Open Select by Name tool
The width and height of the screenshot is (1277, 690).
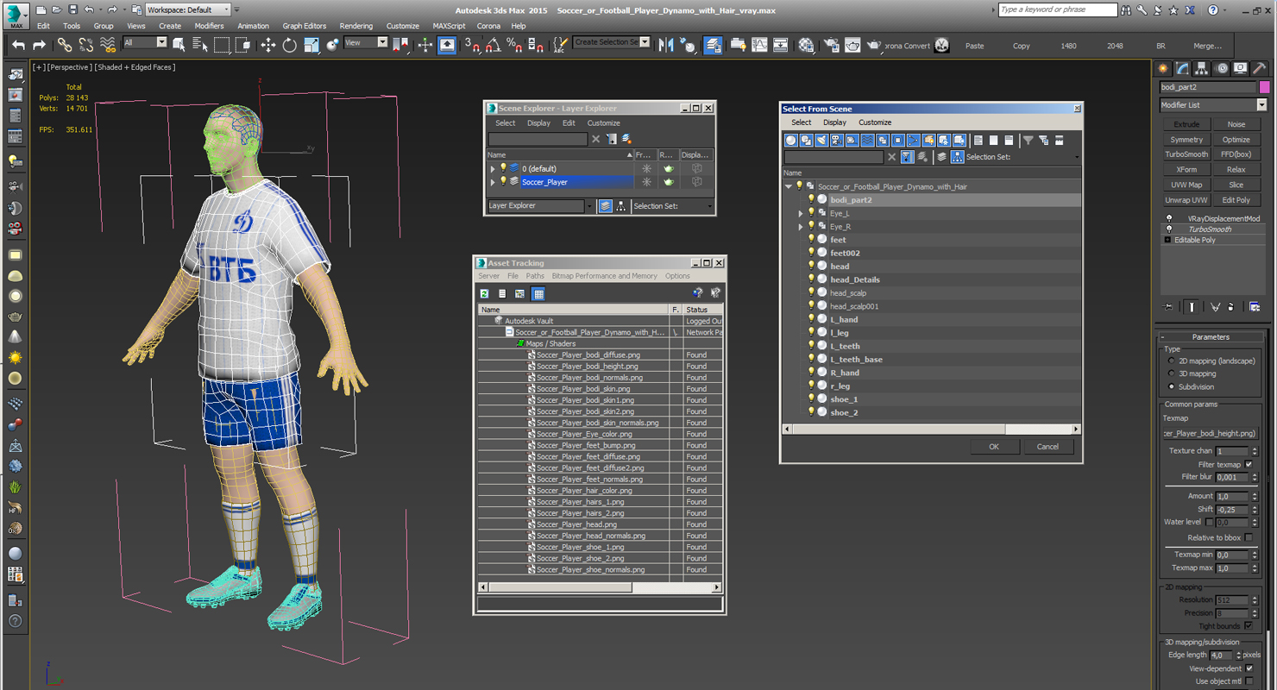pos(200,45)
